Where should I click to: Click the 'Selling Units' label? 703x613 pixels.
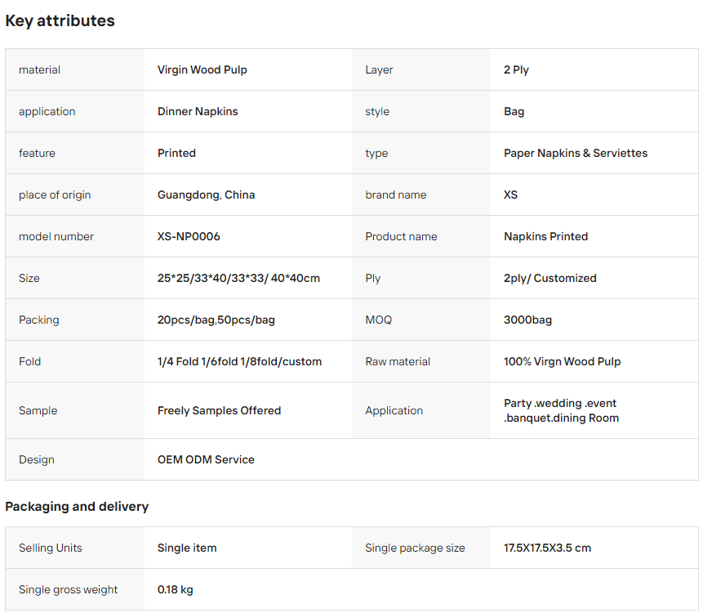pos(51,548)
